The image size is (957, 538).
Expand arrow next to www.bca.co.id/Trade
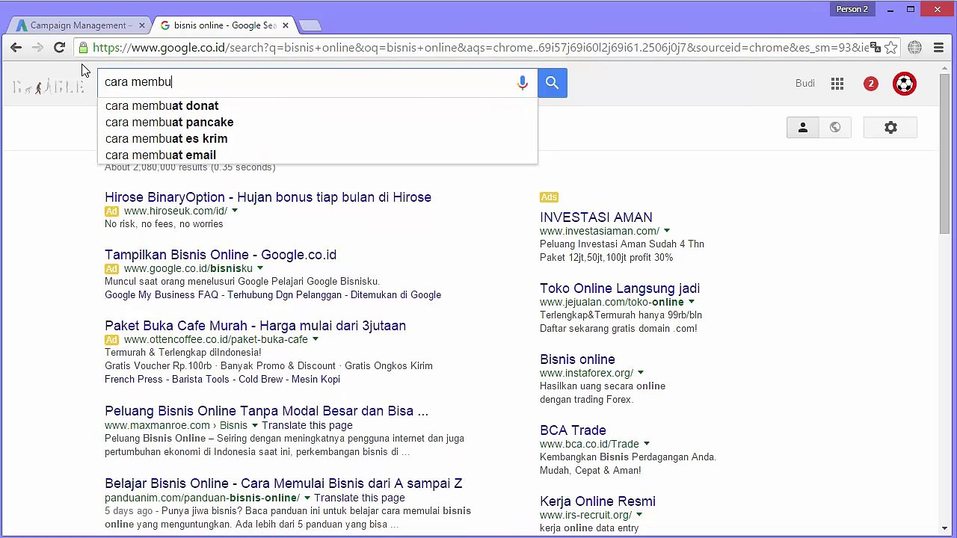647,444
